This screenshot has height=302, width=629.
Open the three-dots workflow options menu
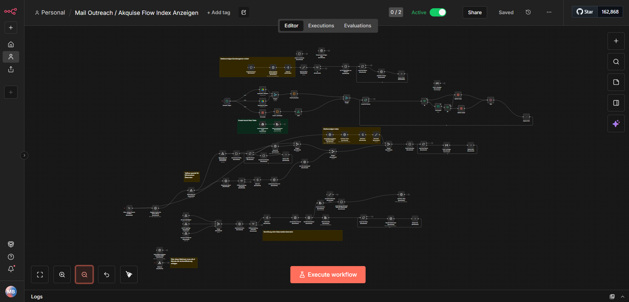pyautogui.click(x=549, y=12)
